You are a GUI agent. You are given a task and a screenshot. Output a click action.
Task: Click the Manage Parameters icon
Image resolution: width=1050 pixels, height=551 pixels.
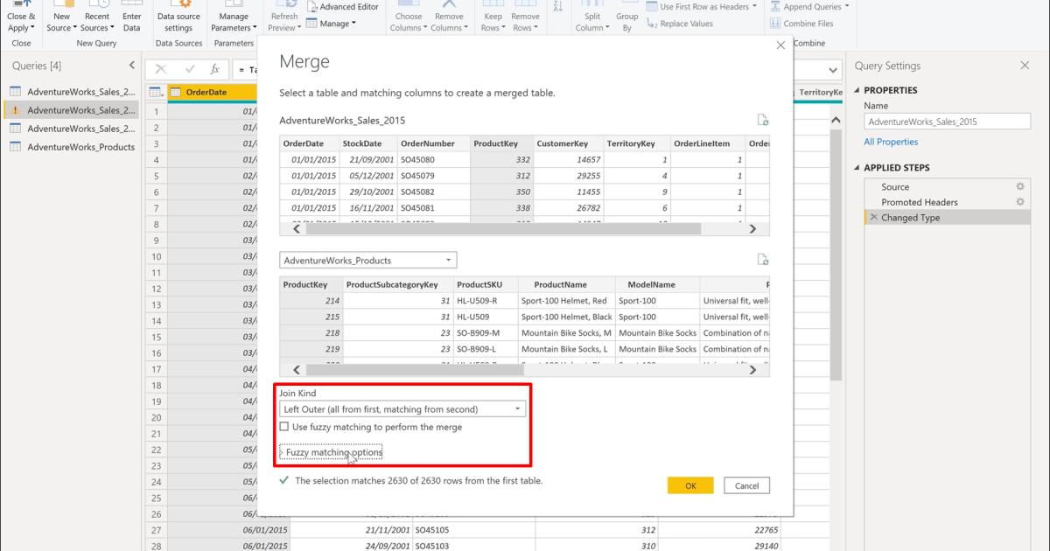pos(233,17)
